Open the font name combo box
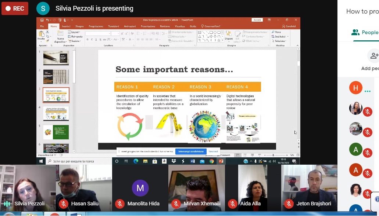 [x=98, y=33]
